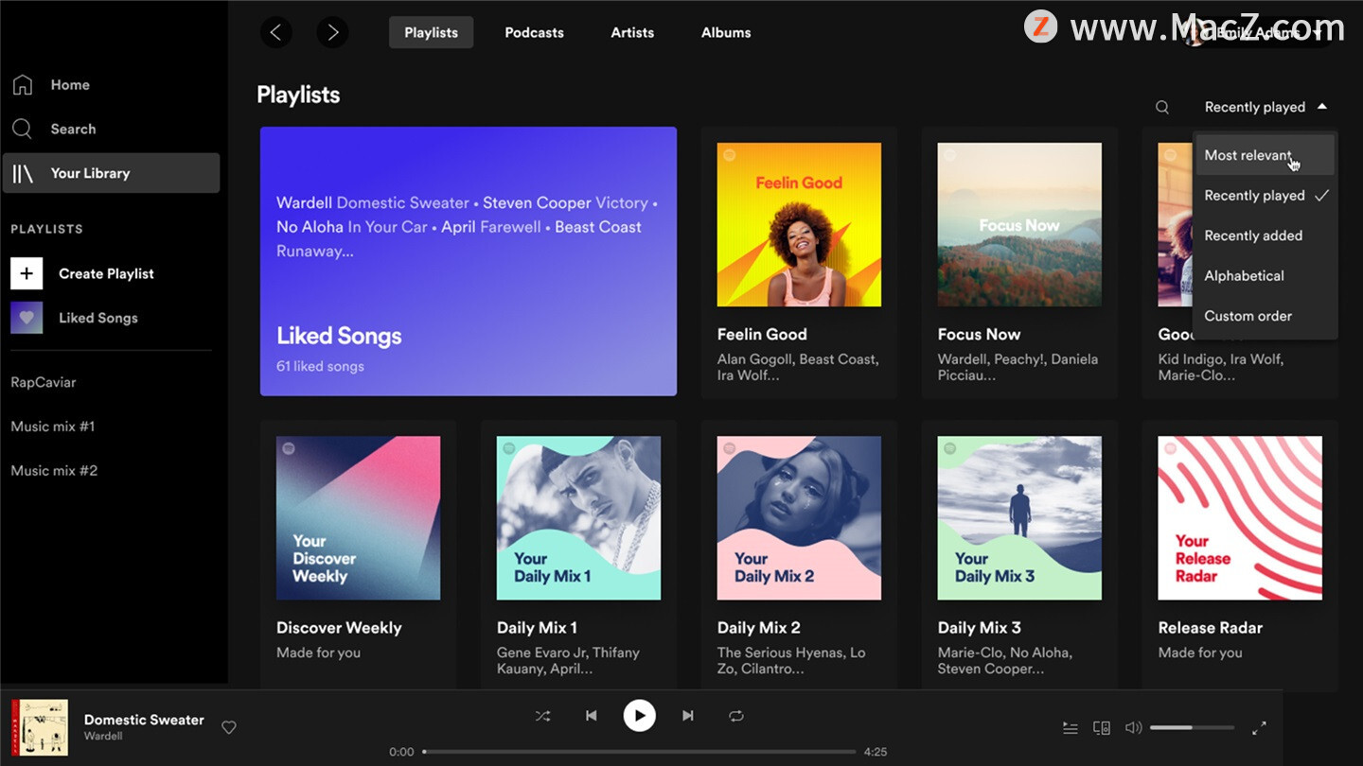The image size is (1363, 766).
Task: Open the Music mix #2 playlist
Action: [x=54, y=471]
